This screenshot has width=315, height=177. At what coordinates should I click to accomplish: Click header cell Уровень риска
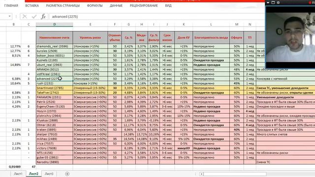click(90, 37)
